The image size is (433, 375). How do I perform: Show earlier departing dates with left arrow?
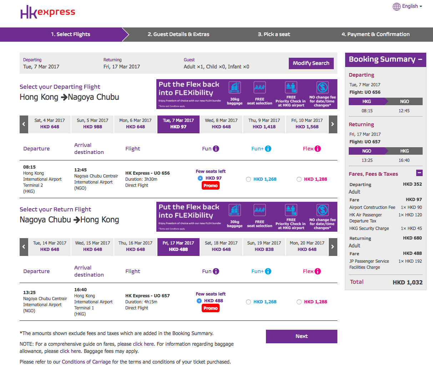point(24,124)
